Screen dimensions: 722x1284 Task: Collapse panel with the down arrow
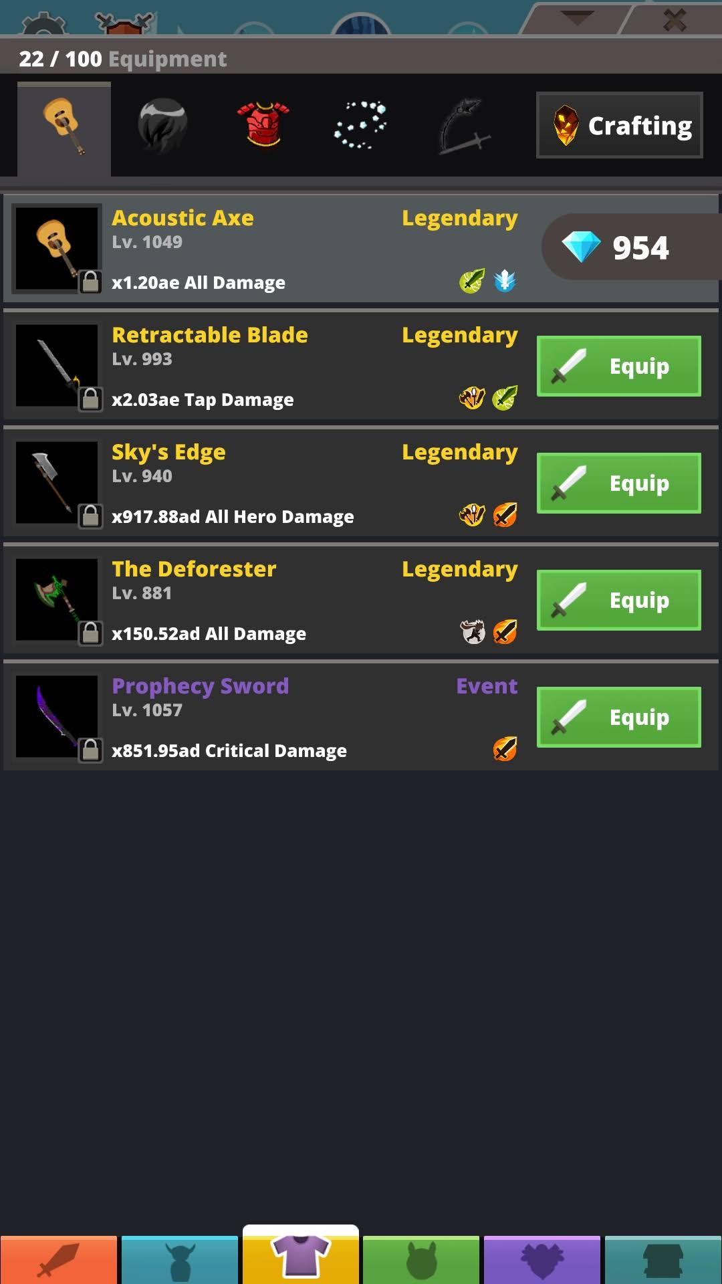pos(577,18)
